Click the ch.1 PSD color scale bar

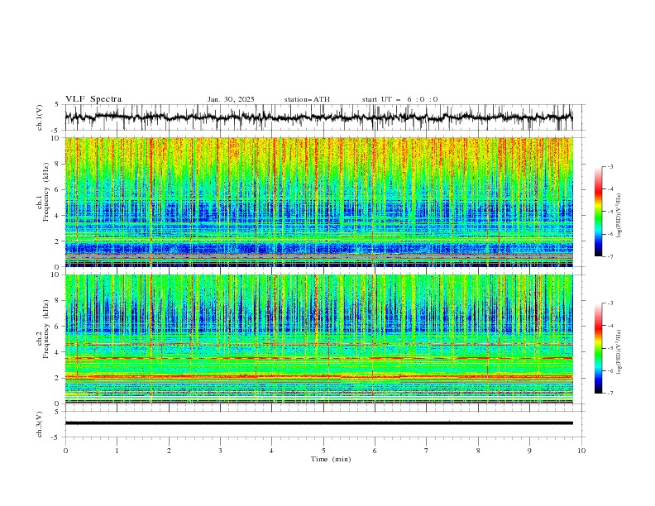coord(599,212)
